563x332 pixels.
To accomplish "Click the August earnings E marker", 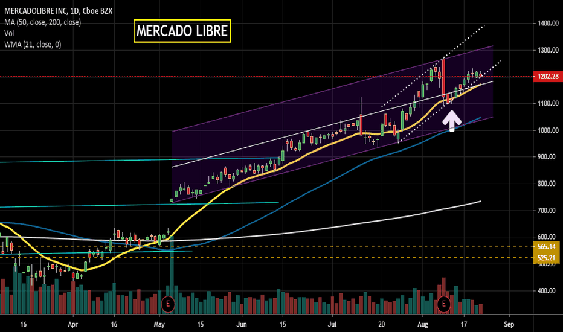I will pos(444,304).
